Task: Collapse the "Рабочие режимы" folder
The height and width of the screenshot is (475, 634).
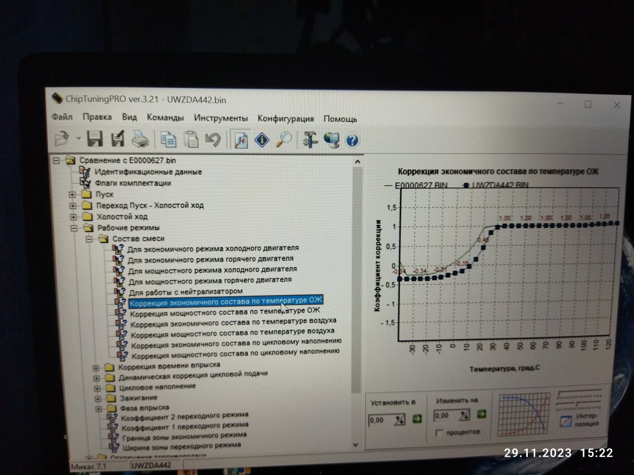Action: [x=74, y=228]
